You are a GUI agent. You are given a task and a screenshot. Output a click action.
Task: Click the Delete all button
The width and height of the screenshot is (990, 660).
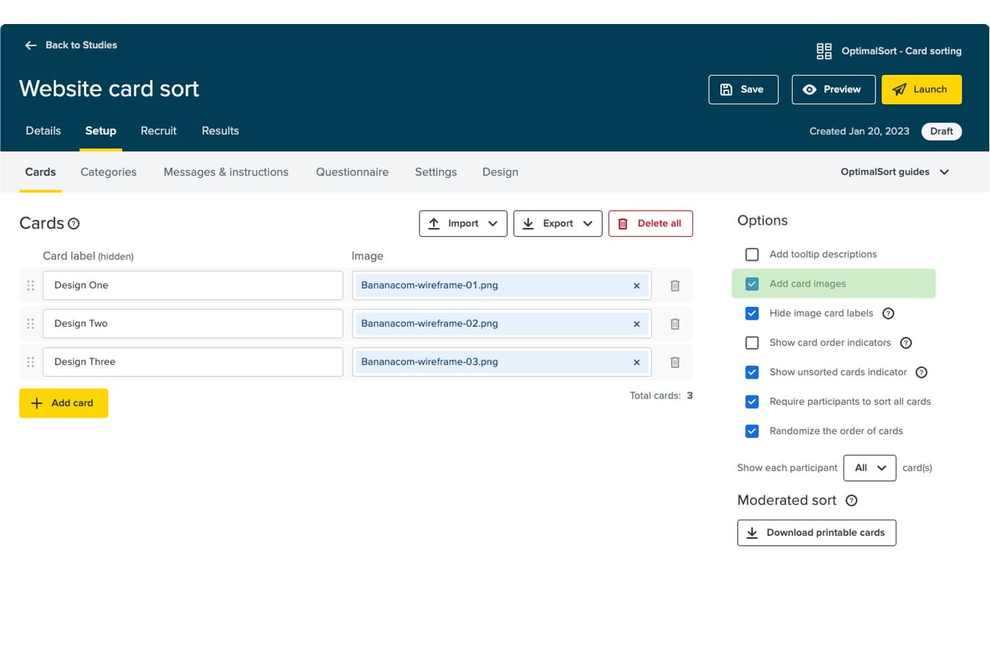click(x=650, y=224)
